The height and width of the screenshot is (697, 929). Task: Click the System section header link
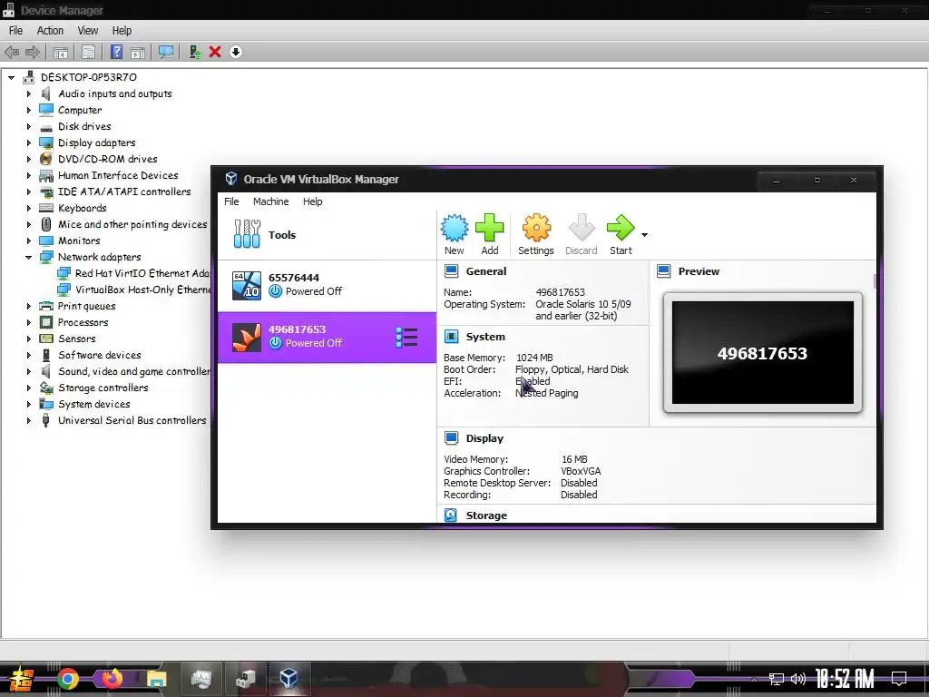(x=485, y=337)
